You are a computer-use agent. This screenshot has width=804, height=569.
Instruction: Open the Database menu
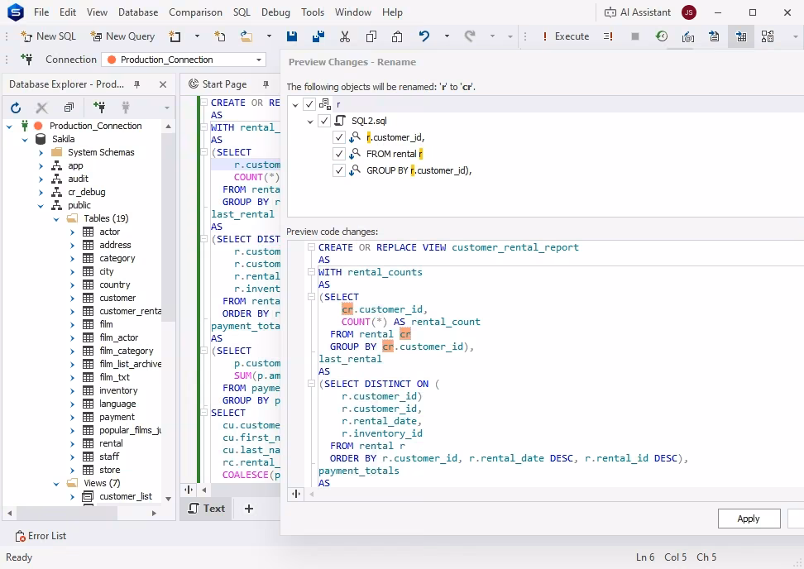[138, 12]
